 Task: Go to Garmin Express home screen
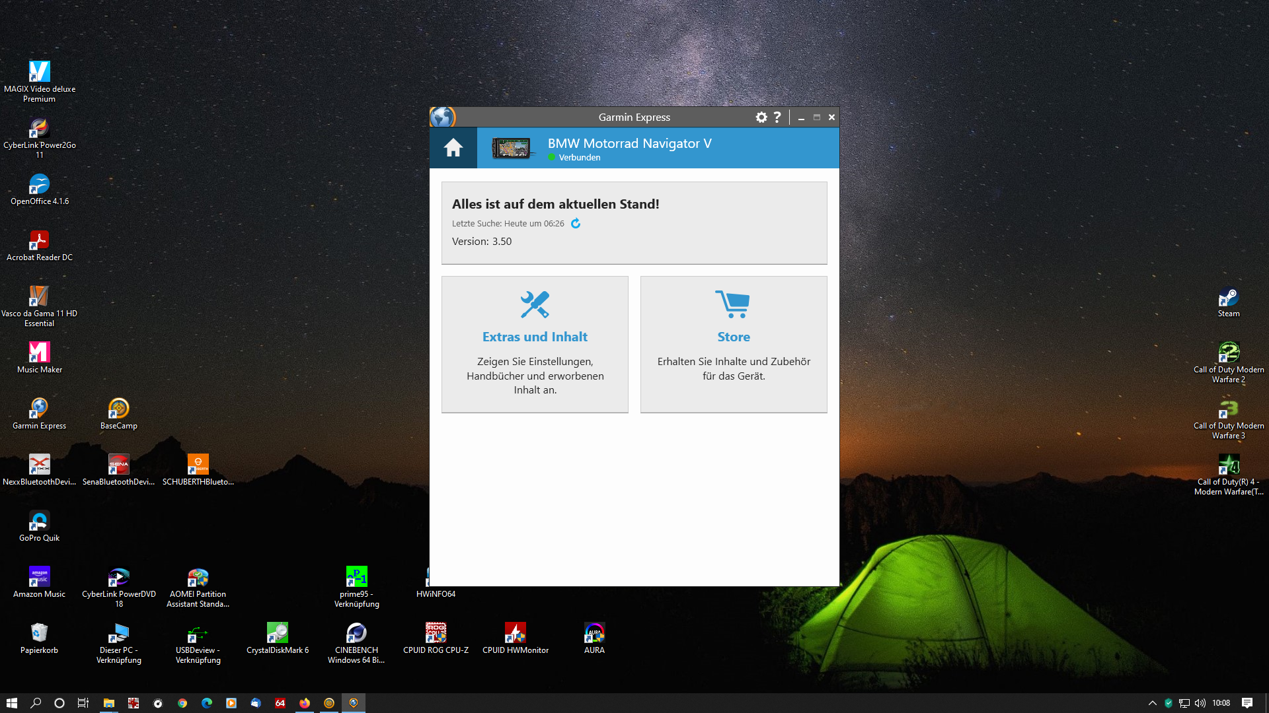(x=453, y=148)
